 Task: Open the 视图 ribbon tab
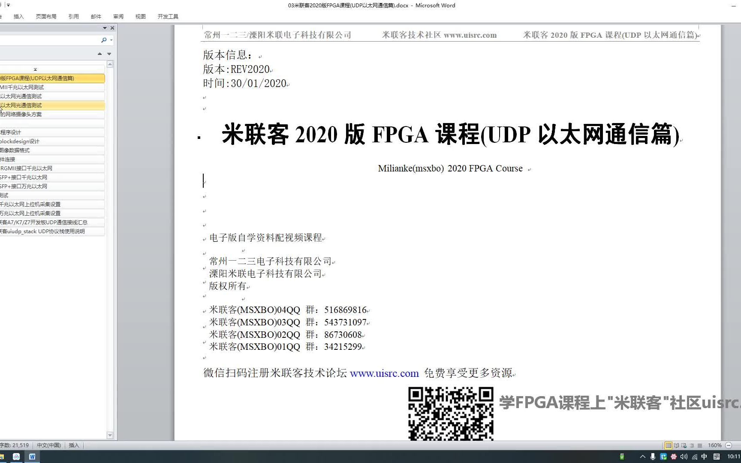(x=140, y=16)
